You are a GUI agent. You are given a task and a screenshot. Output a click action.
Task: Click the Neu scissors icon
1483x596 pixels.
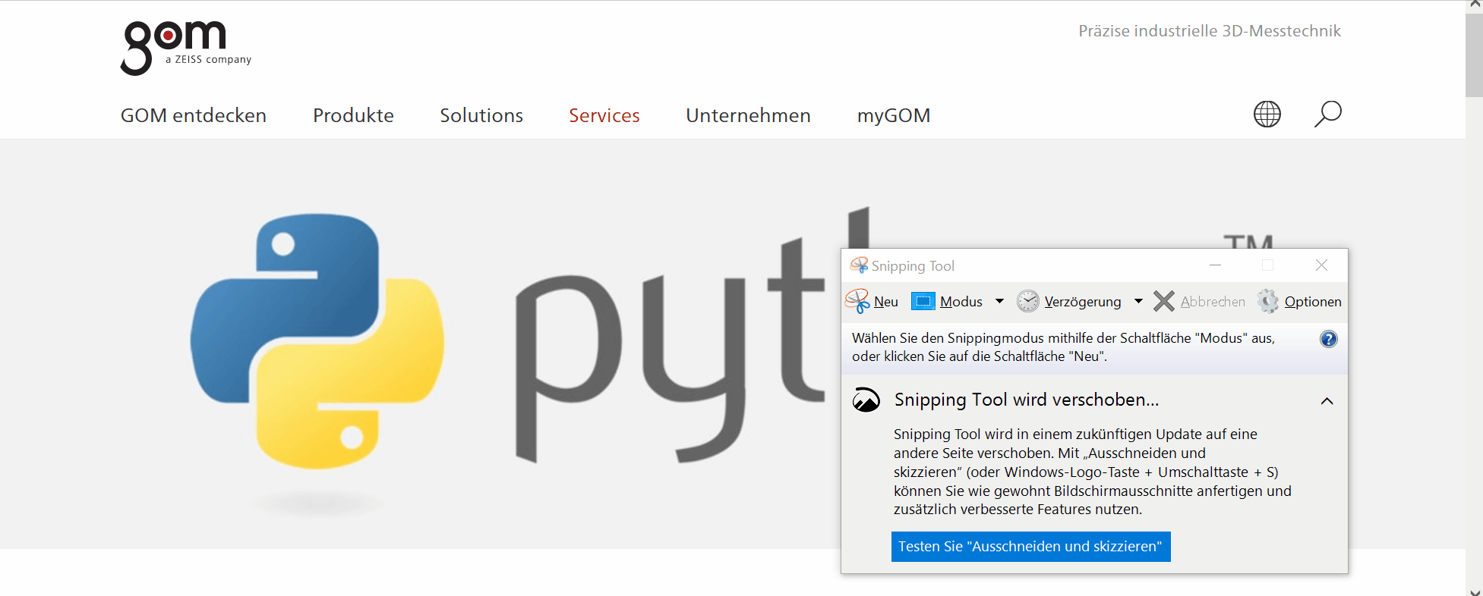pos(857,302)
